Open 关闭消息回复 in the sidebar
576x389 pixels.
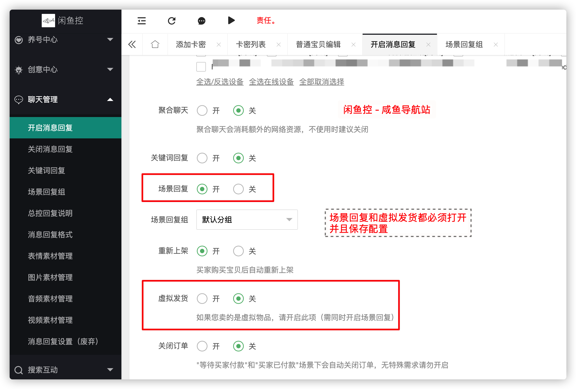click(50, 149)
